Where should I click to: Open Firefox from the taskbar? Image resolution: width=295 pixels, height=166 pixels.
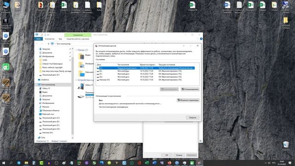[169, 163]
